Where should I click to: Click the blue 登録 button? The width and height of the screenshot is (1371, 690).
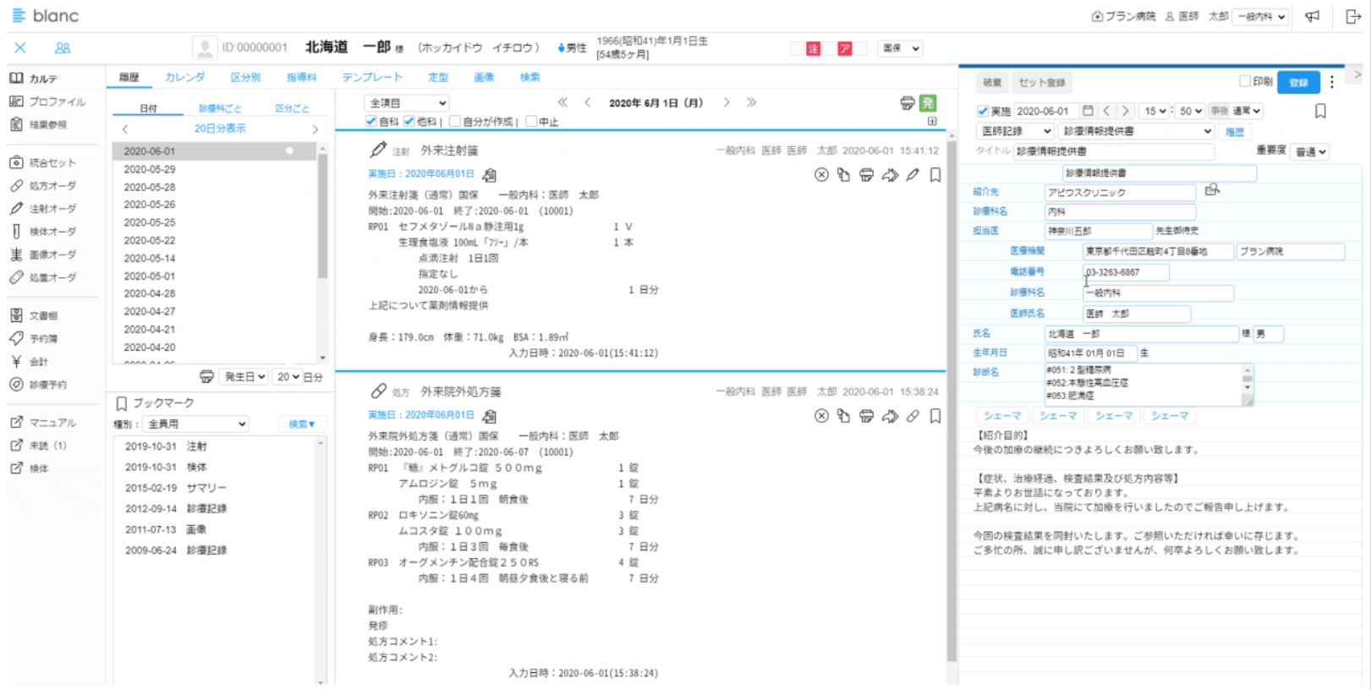[x=1297, y=82]
